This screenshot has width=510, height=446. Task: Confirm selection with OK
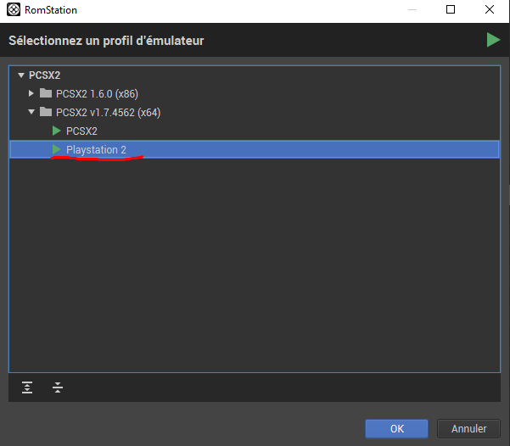397,429
